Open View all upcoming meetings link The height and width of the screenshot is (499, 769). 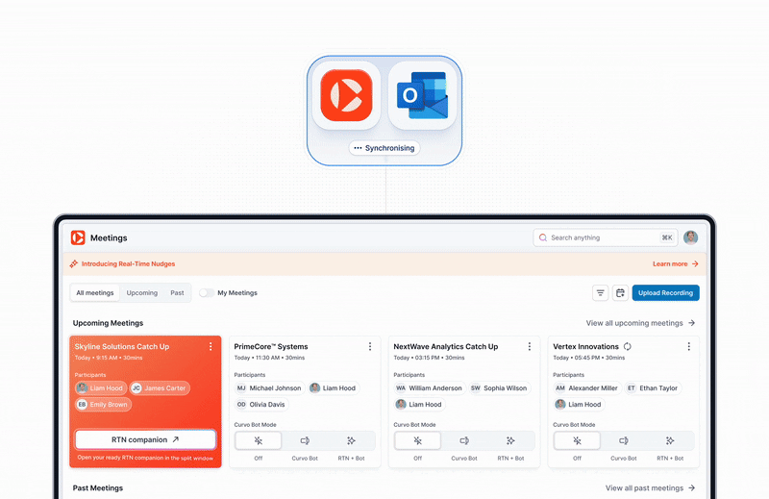(640, 323)
